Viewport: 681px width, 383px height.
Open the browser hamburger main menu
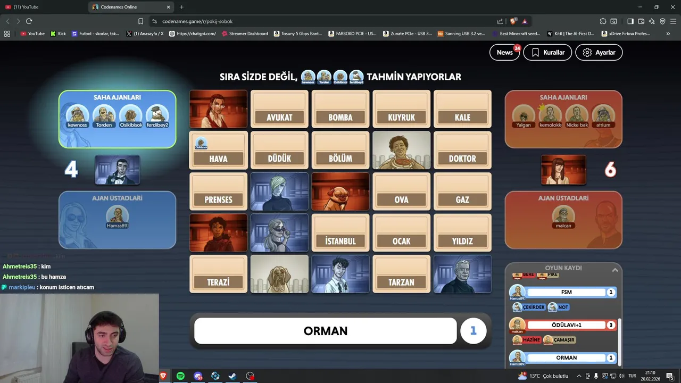(673, 21)
